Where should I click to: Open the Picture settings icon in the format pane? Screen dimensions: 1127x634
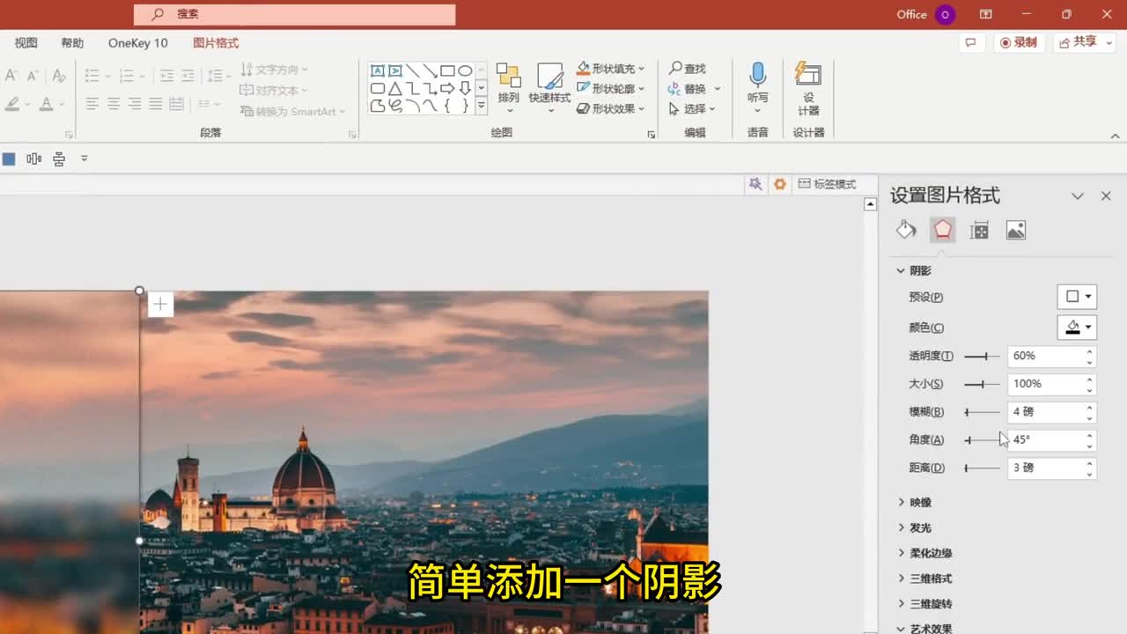(x=1015, y=229)
